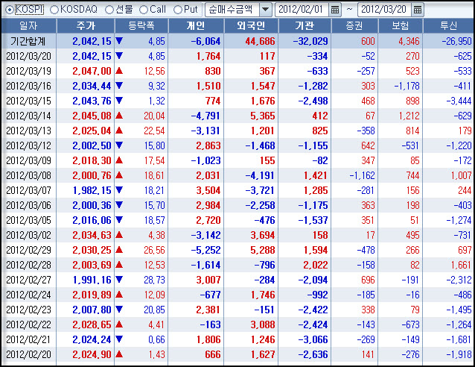Screen dimensions: 475x367
Task: Click institution value -3,066
Action: point(313,339)
